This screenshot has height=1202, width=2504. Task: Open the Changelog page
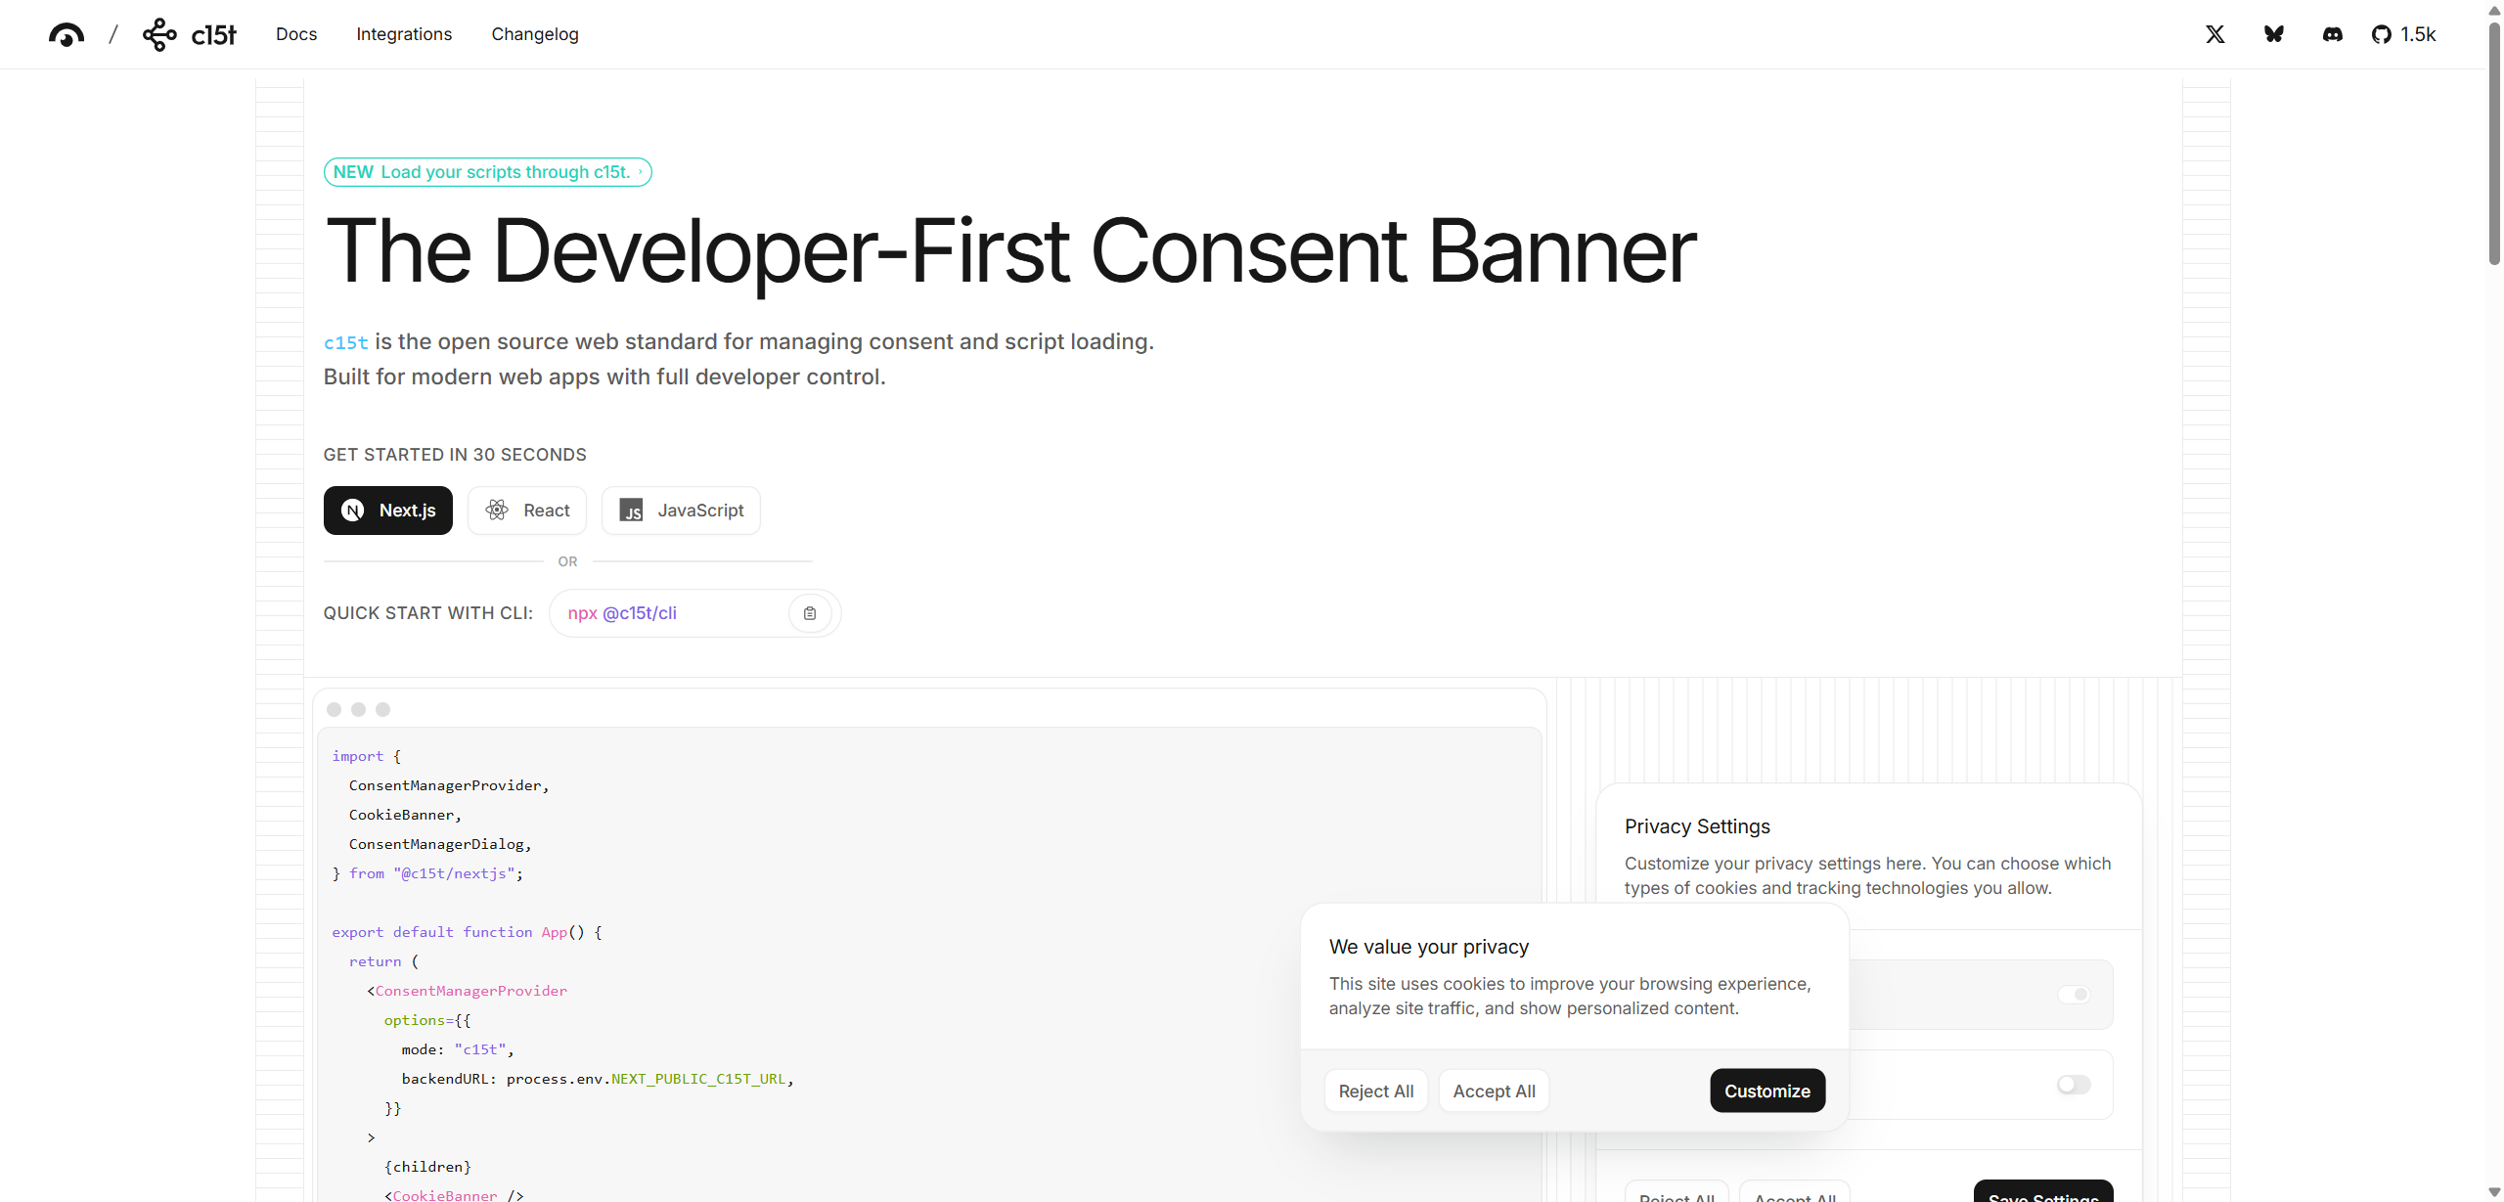[535, 34]
